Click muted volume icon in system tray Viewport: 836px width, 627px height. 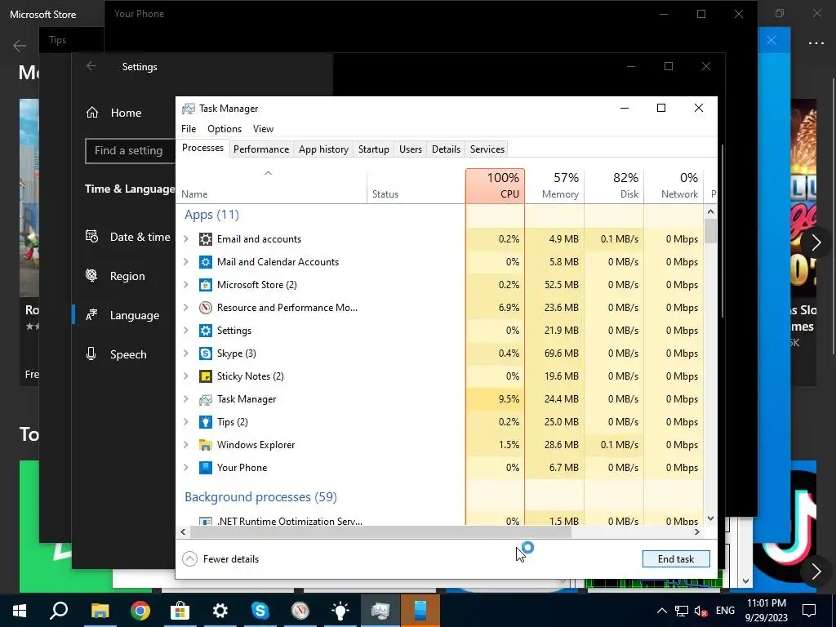point(700,611)
